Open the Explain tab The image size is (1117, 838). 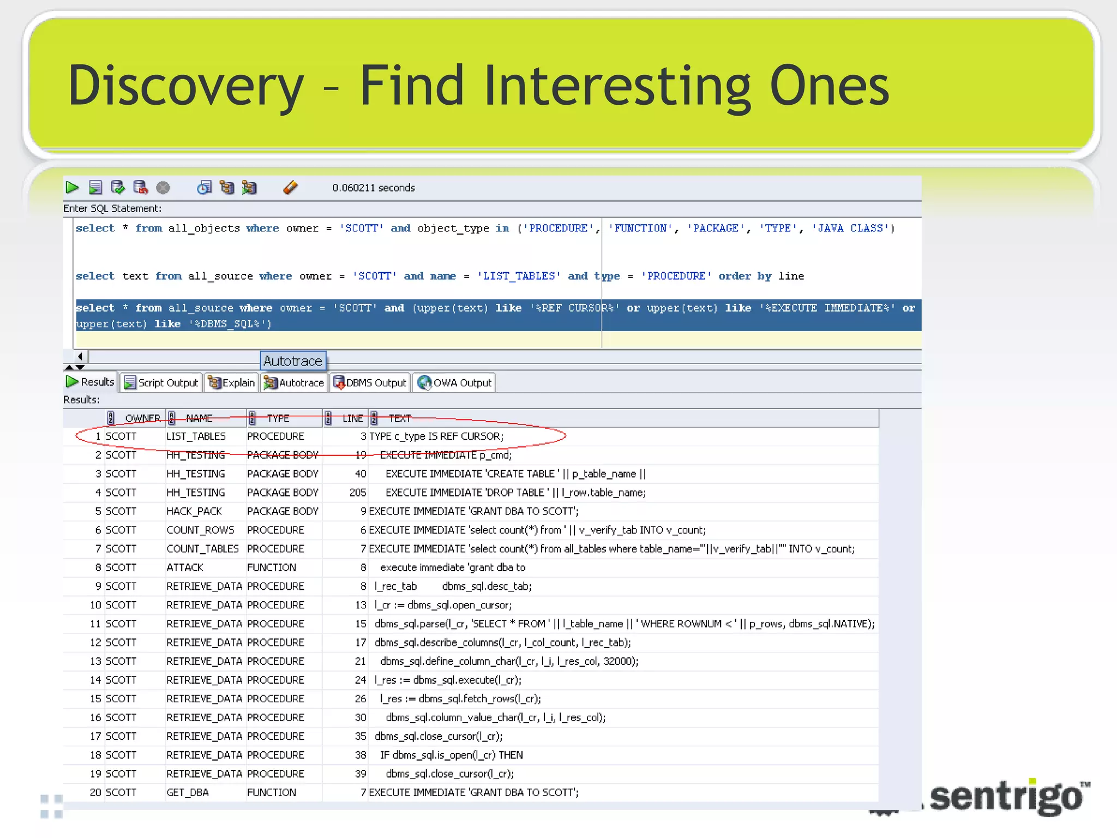(232, 382)
